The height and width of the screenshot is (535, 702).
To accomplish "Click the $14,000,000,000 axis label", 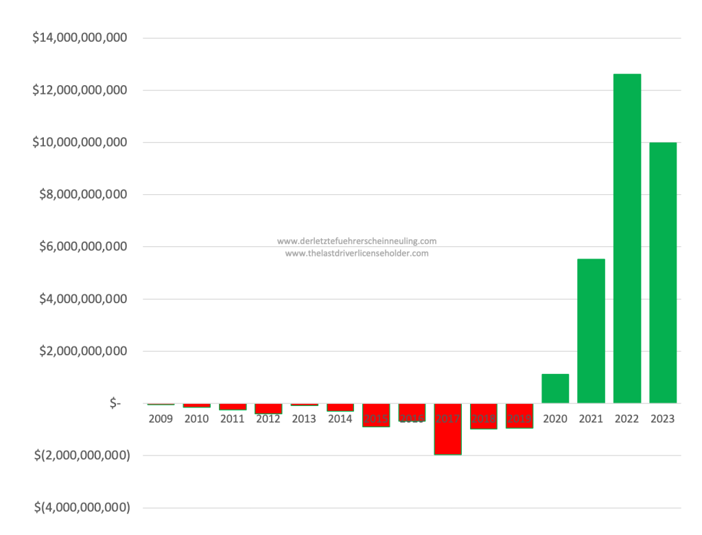I will (80, 38).
